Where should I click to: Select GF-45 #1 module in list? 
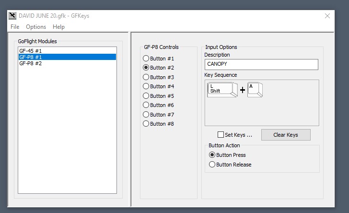31,50
